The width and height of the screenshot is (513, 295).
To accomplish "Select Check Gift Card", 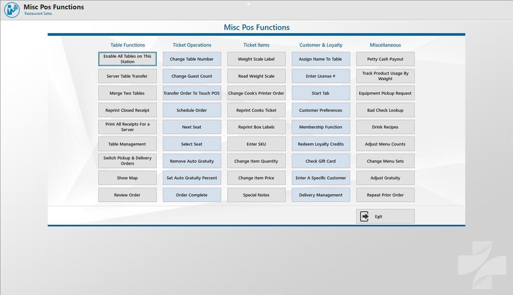I will pyautogui.click(x=321, y=161).
